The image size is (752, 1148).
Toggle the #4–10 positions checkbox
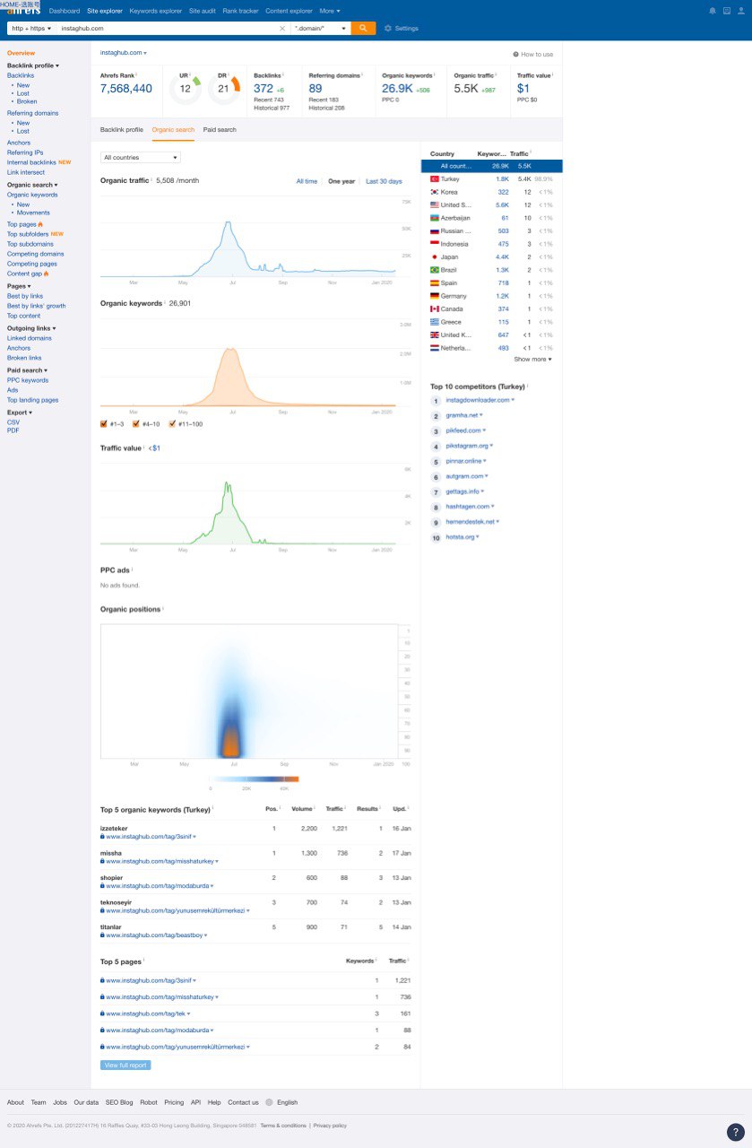click(x=136, y=423)
